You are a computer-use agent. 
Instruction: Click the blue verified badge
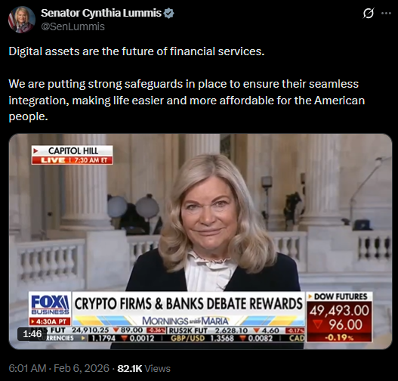(x=169, y=13)
